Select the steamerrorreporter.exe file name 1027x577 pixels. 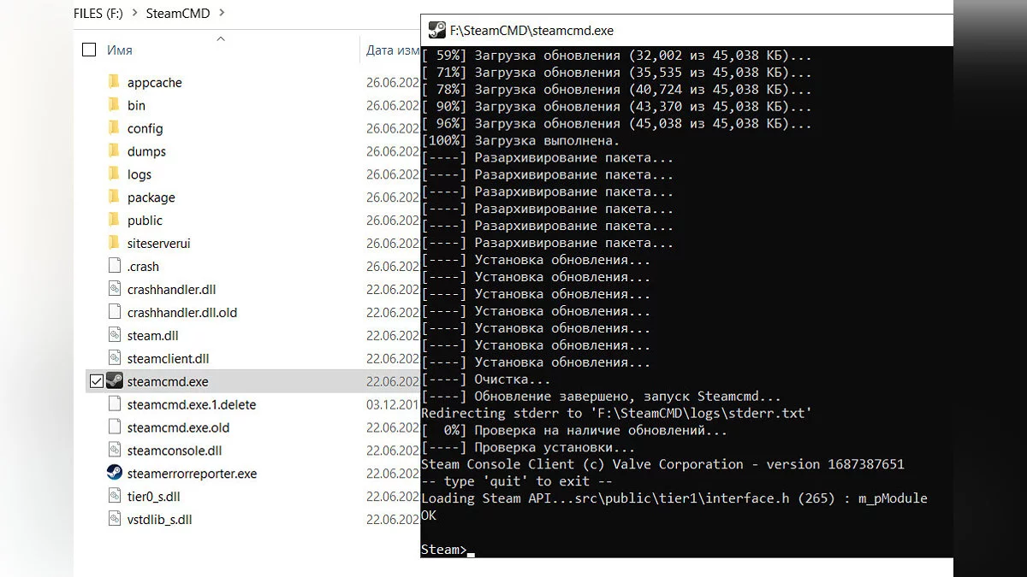pyautogui.click(x=192, y=474)
